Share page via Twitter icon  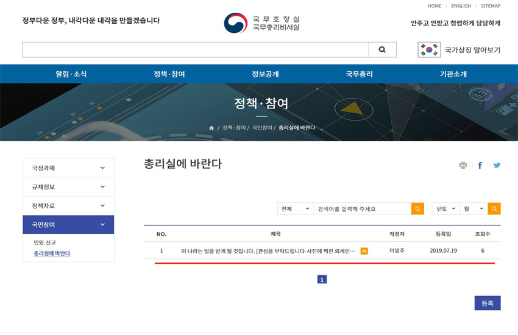[x=497, y=165]
